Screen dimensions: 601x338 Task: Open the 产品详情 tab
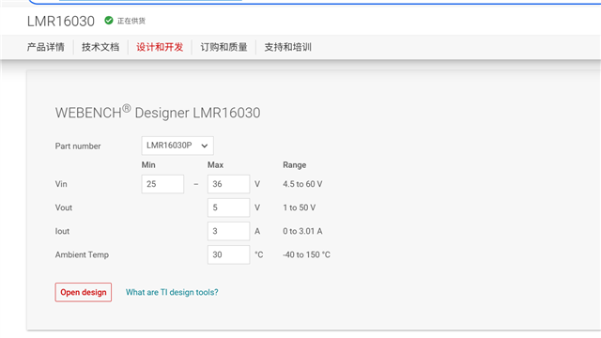click(46, 47)
